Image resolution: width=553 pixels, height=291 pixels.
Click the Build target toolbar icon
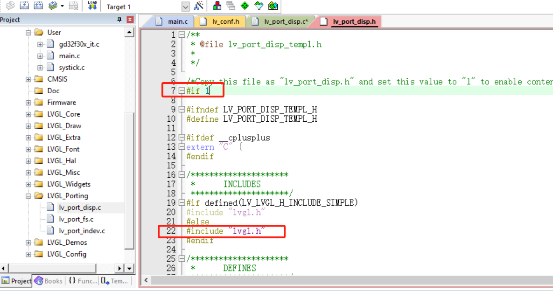(26, 6)
